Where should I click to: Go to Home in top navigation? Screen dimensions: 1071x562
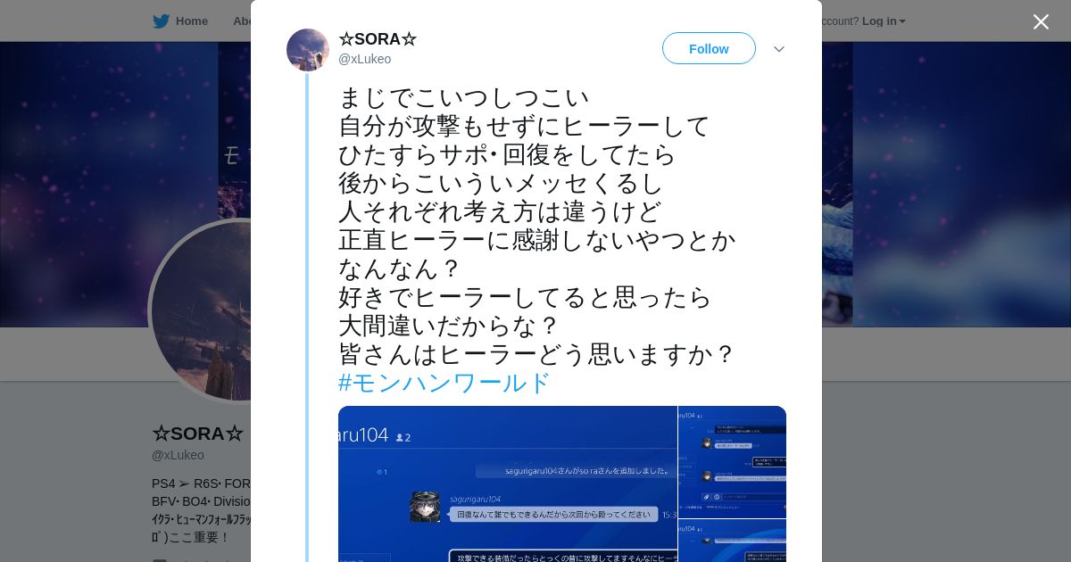click(191, 21)
